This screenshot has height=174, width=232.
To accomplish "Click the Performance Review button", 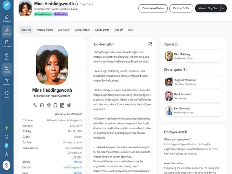I will 153,8.
